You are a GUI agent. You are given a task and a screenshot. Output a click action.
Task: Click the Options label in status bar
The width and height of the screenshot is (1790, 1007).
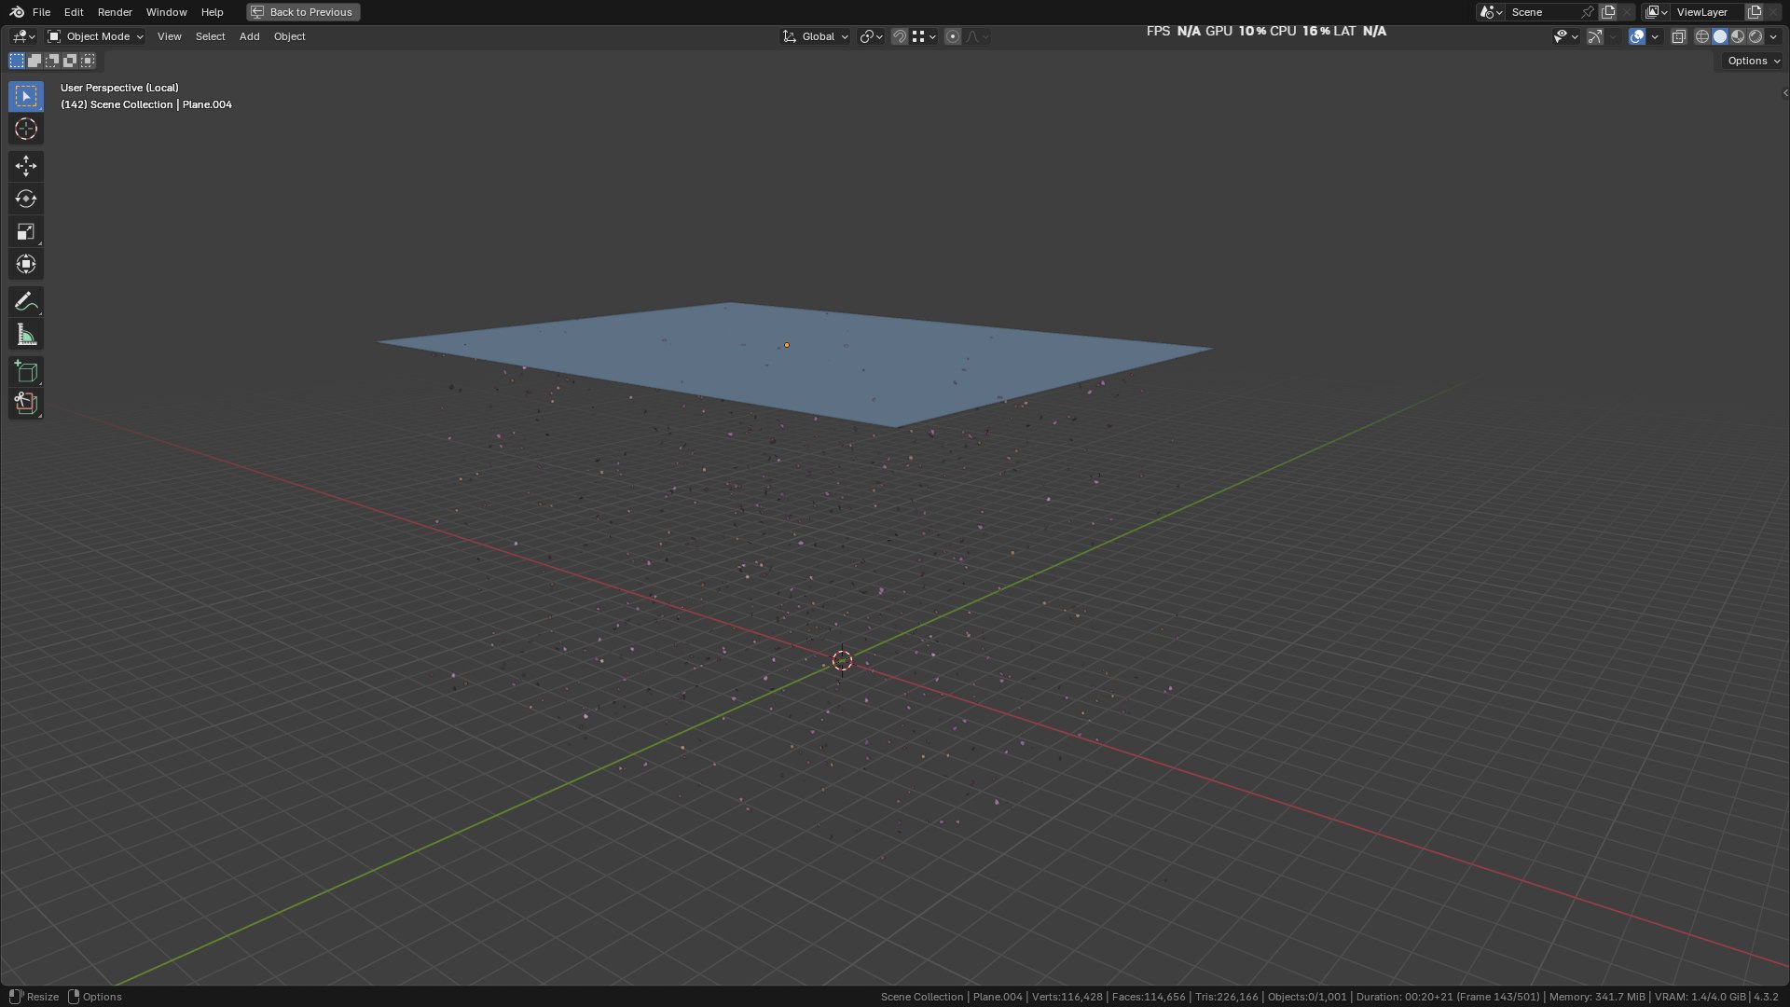pos(102,997)
